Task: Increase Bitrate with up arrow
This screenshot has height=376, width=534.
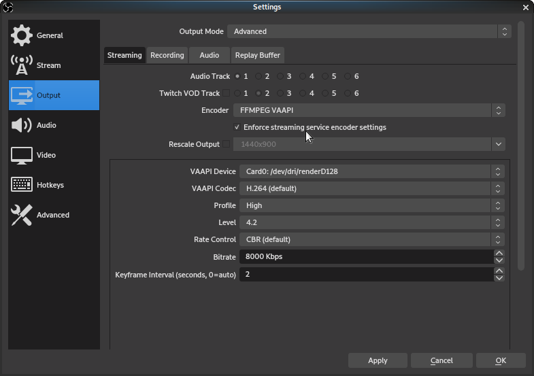Action: [499, 253]
